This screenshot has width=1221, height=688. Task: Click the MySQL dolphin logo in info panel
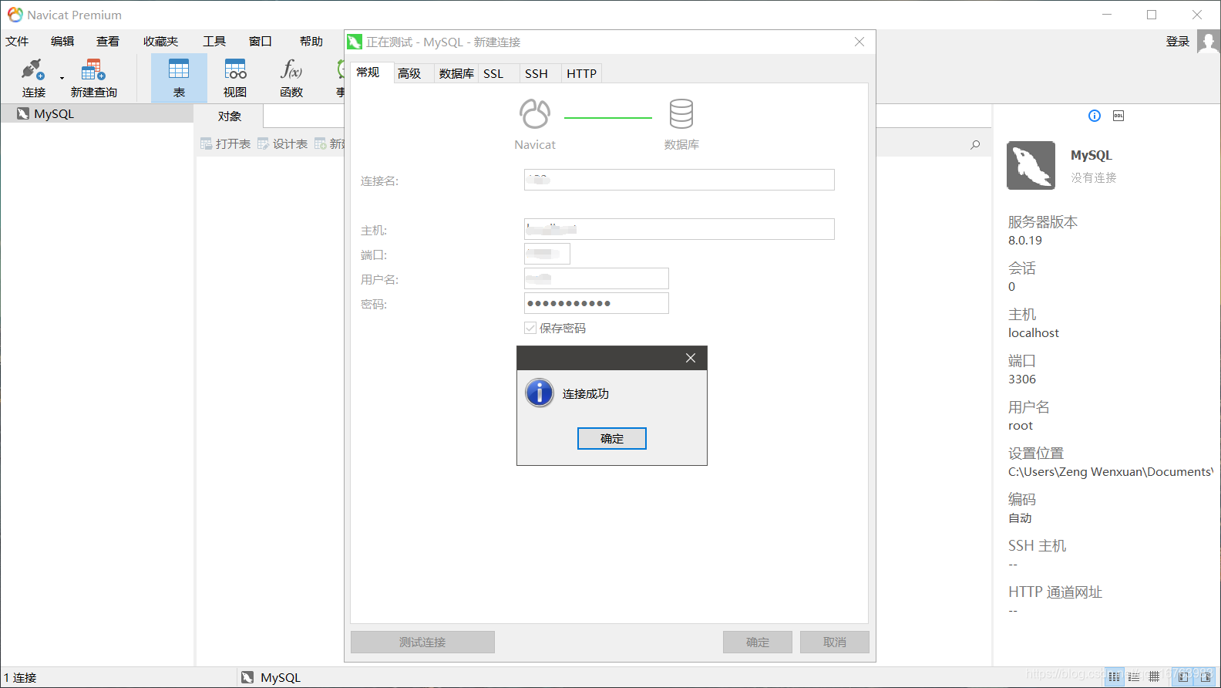pos(1031,165)
